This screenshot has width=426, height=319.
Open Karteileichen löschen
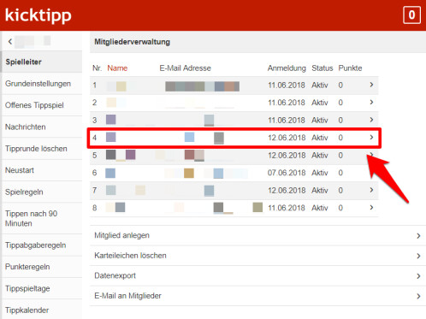click(257, 256)
